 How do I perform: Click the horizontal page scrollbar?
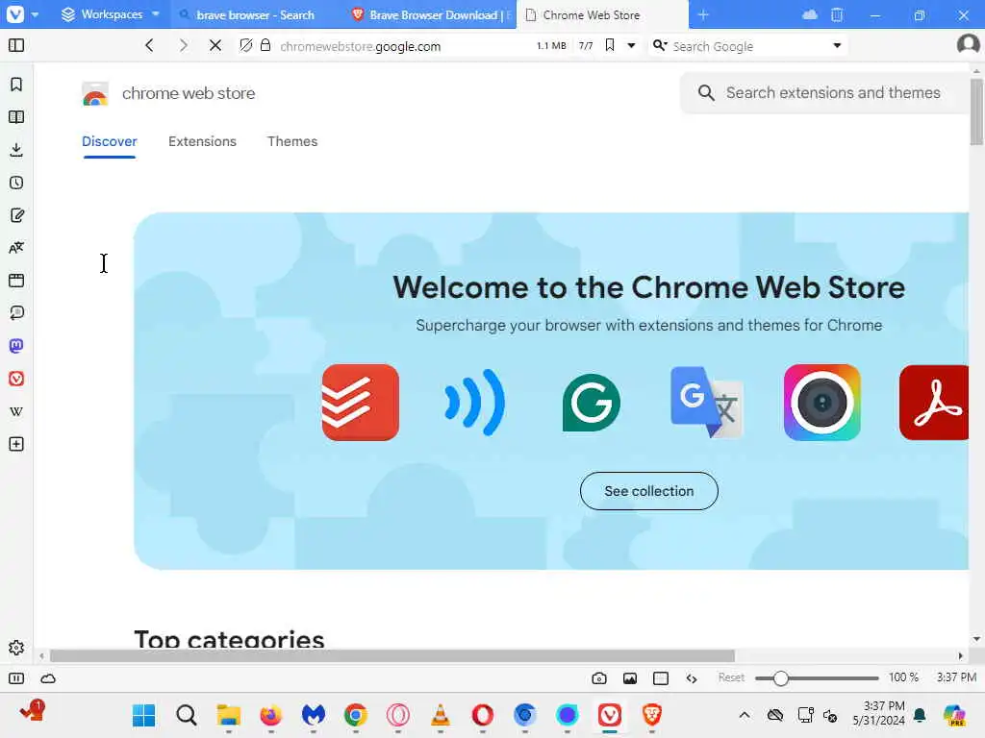pos(392,655)
